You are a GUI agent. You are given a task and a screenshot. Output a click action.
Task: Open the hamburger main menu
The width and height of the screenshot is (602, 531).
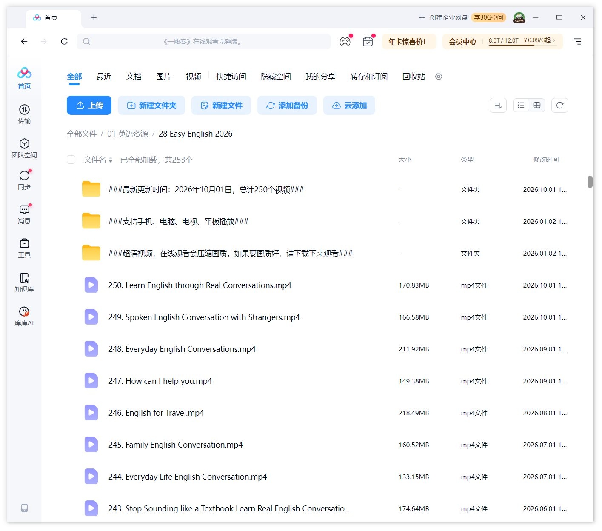coord(577,41)
